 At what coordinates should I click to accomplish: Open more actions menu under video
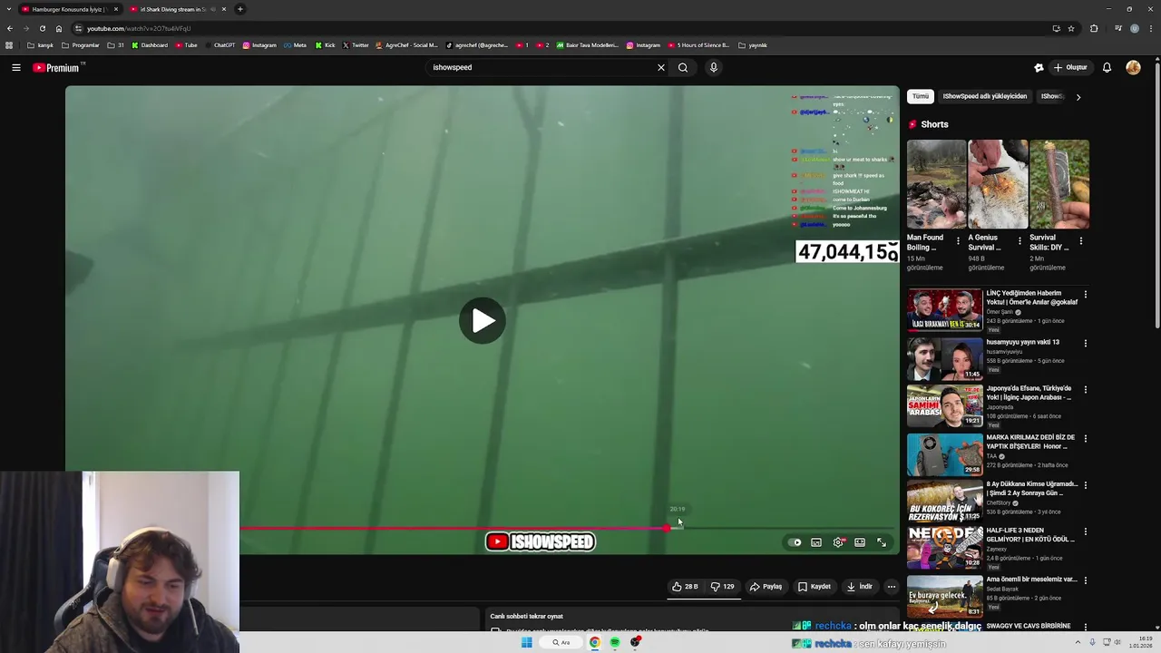(x=891, y=587)
